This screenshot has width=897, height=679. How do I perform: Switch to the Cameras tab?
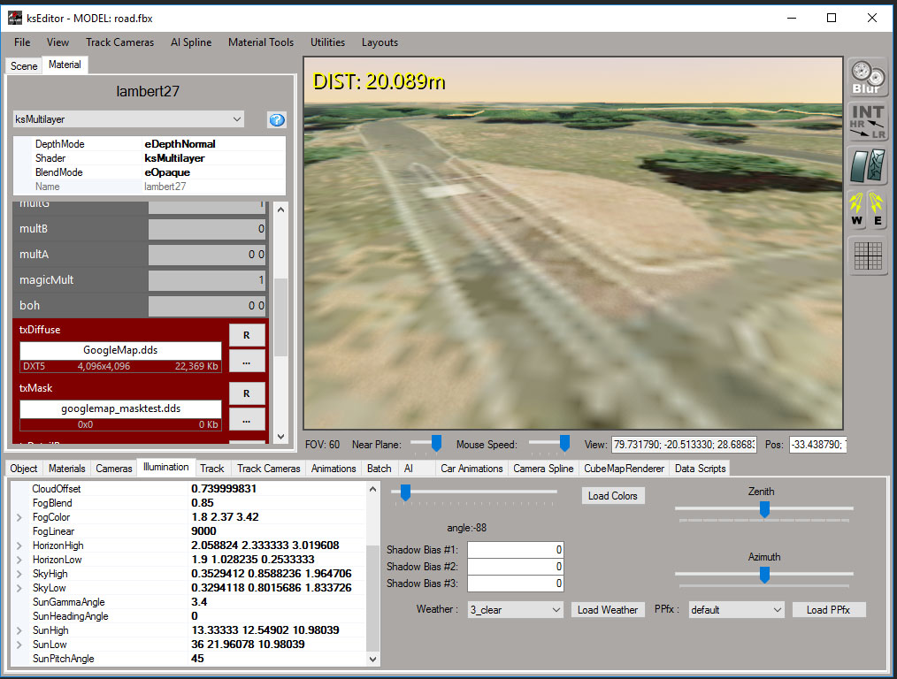click(x=114, y=469)
